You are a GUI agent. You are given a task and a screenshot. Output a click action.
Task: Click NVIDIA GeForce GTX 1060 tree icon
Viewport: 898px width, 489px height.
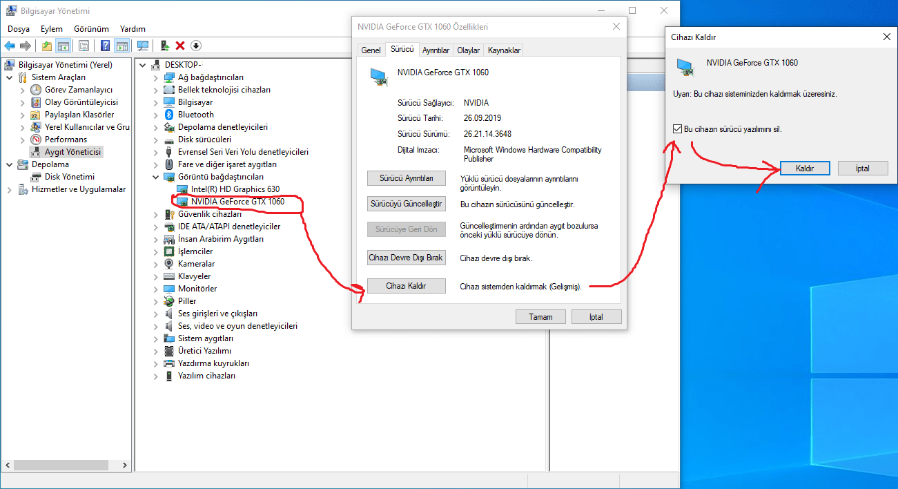[182, 202]
